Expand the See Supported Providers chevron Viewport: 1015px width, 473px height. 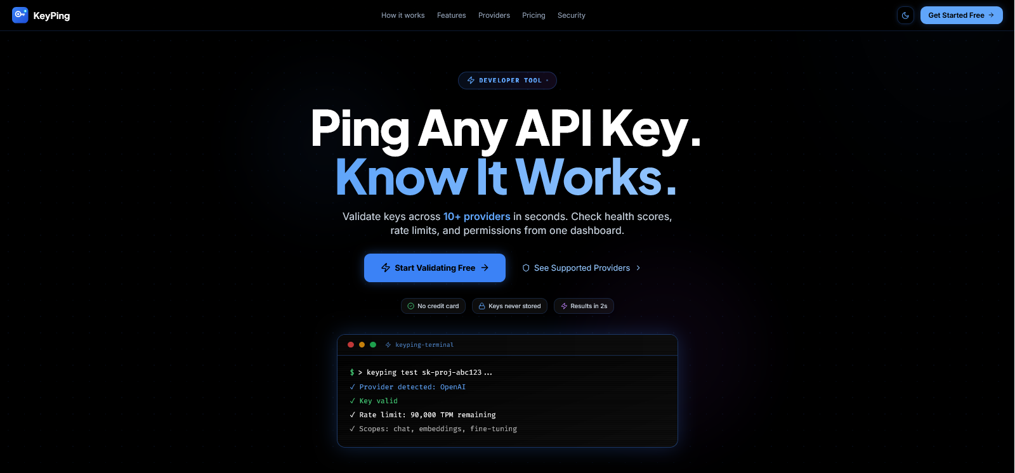coord(638,268)
